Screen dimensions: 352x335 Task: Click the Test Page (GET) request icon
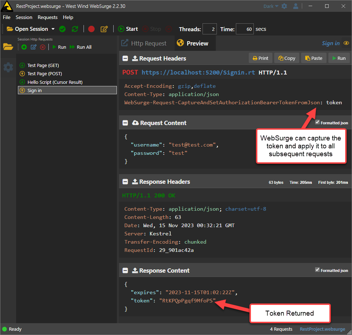(x=22, y=66)
